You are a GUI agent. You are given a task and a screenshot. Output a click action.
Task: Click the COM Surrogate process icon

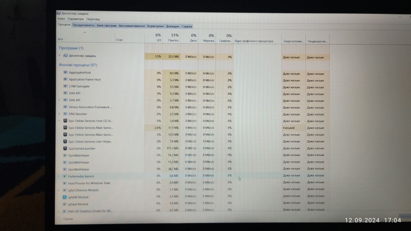click(66, 86)
